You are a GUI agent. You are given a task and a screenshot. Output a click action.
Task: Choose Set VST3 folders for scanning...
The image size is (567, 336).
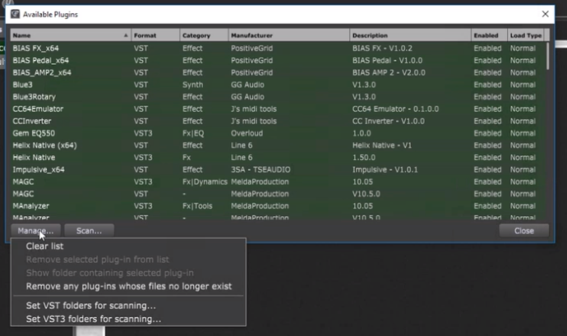pos(94,319)
